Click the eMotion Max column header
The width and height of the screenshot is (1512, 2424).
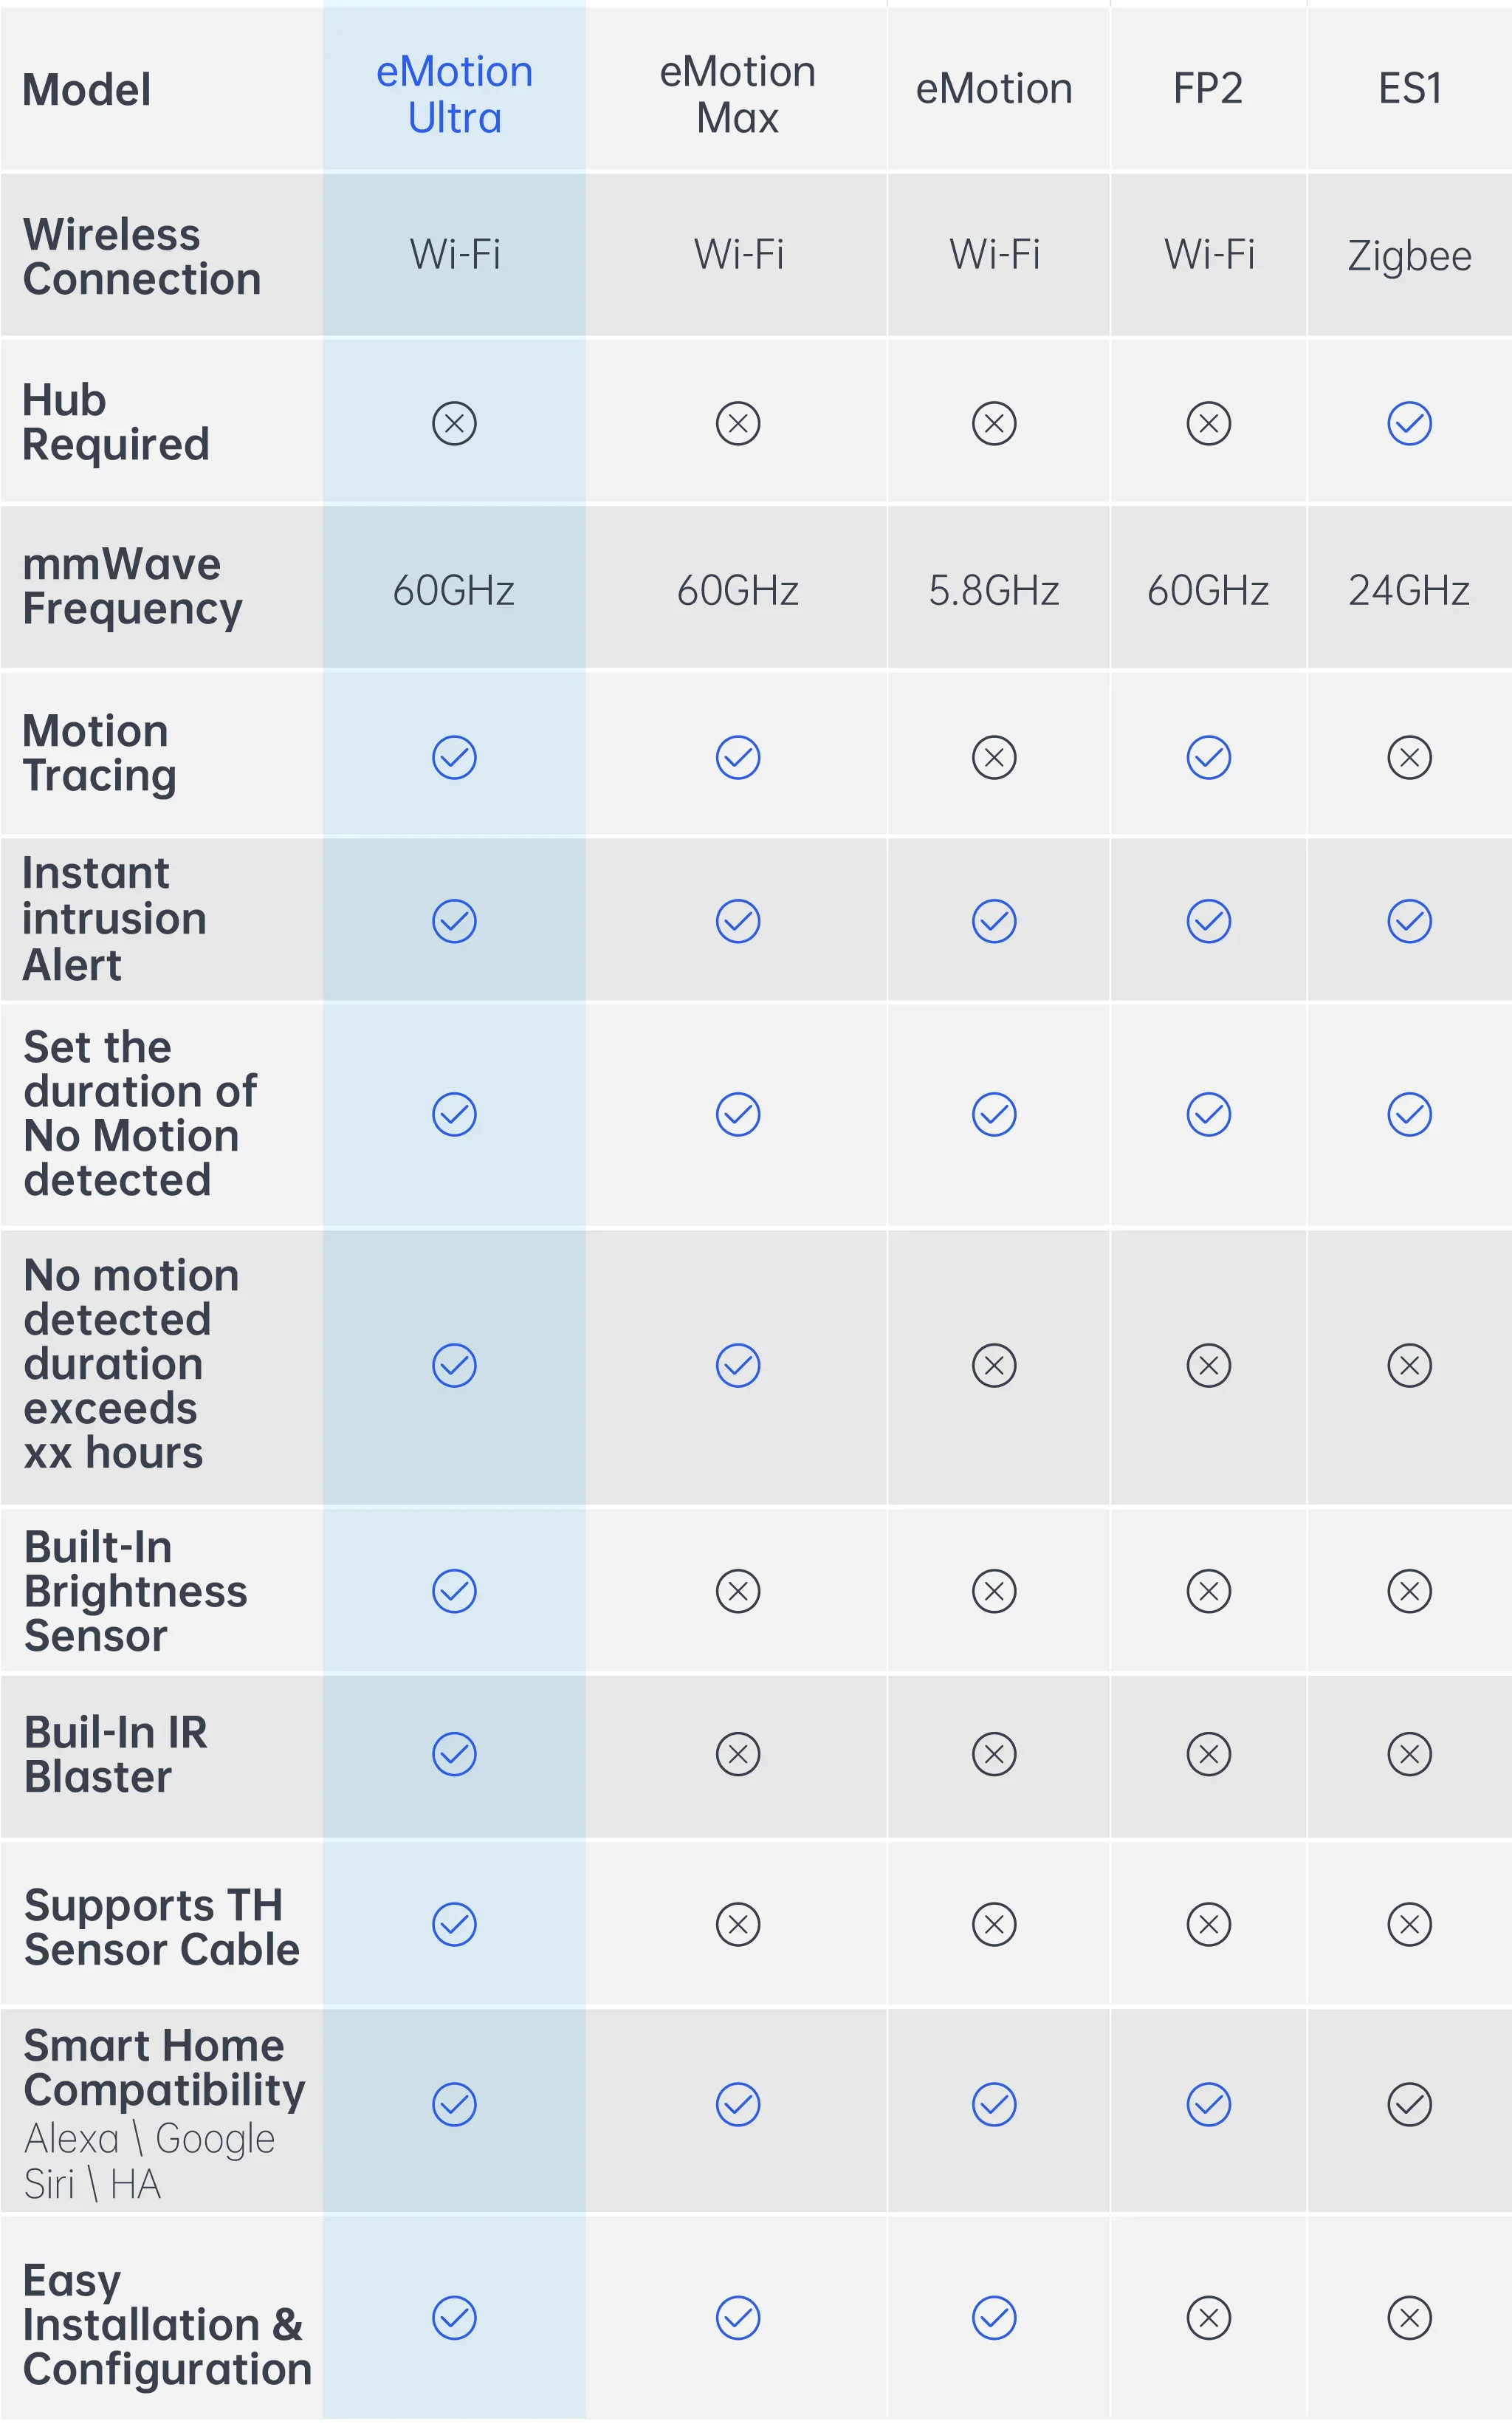[737, 94]
